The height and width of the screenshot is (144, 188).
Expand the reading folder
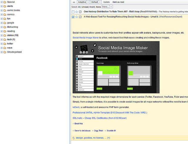(2, 31)
